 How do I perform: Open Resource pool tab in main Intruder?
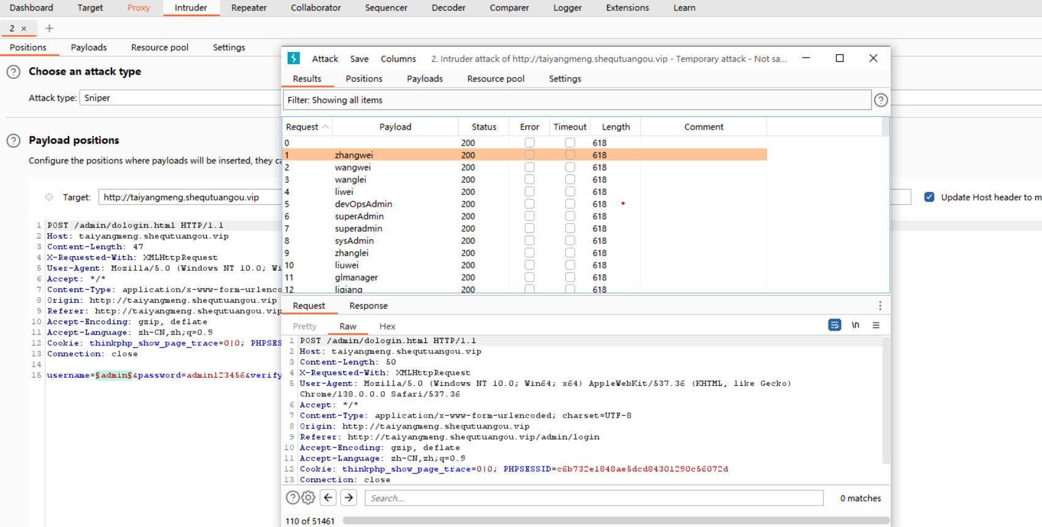160,48
